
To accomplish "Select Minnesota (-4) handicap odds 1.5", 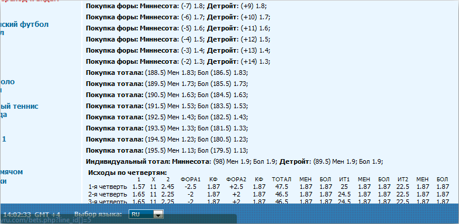I will (x=198, y=40).
